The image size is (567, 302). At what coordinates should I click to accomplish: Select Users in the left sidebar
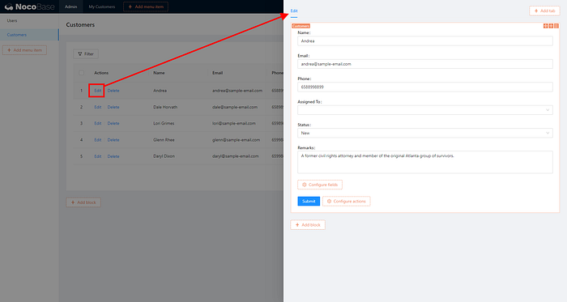coord(12,20)
